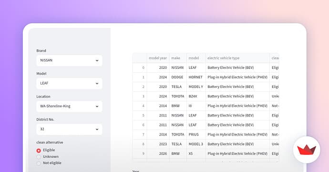This screenshot has width=329, height=172.
Task: Click the clean alternative label
Action: tap(50, 143)
